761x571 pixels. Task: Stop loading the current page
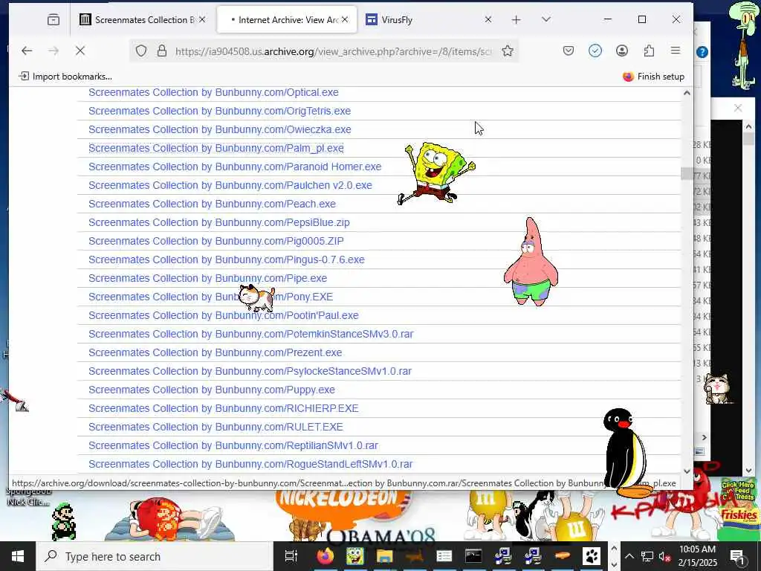80,51
